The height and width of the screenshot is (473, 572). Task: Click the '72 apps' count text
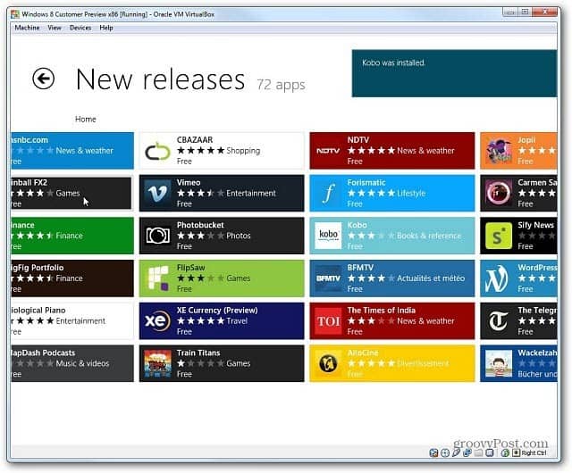coord(281,85)
